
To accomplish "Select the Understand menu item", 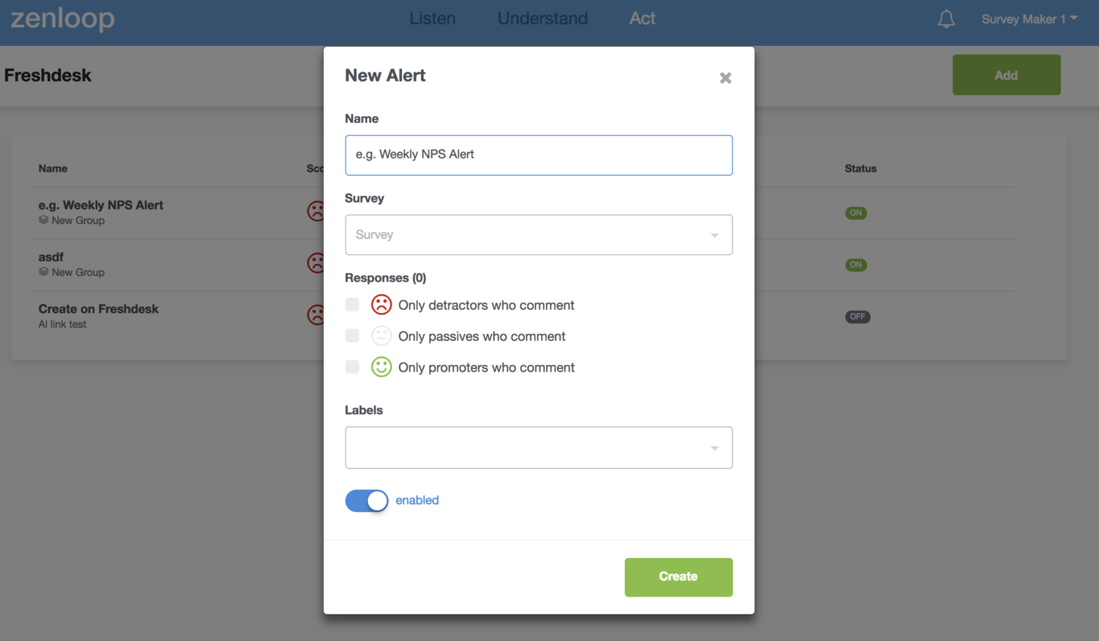I will 542,18.
